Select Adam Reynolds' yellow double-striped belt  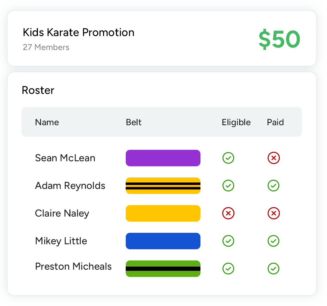click(x=163, y=186)
